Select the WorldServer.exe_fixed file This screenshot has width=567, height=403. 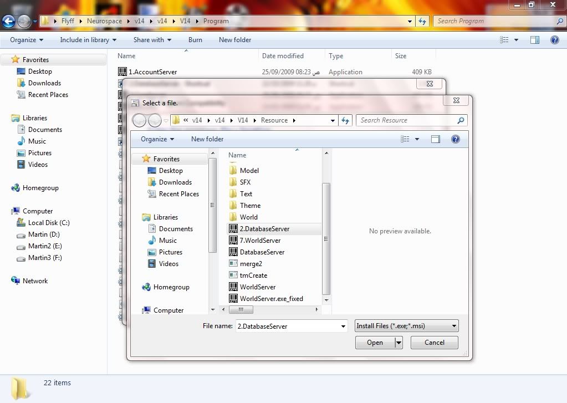click(271, 299)
